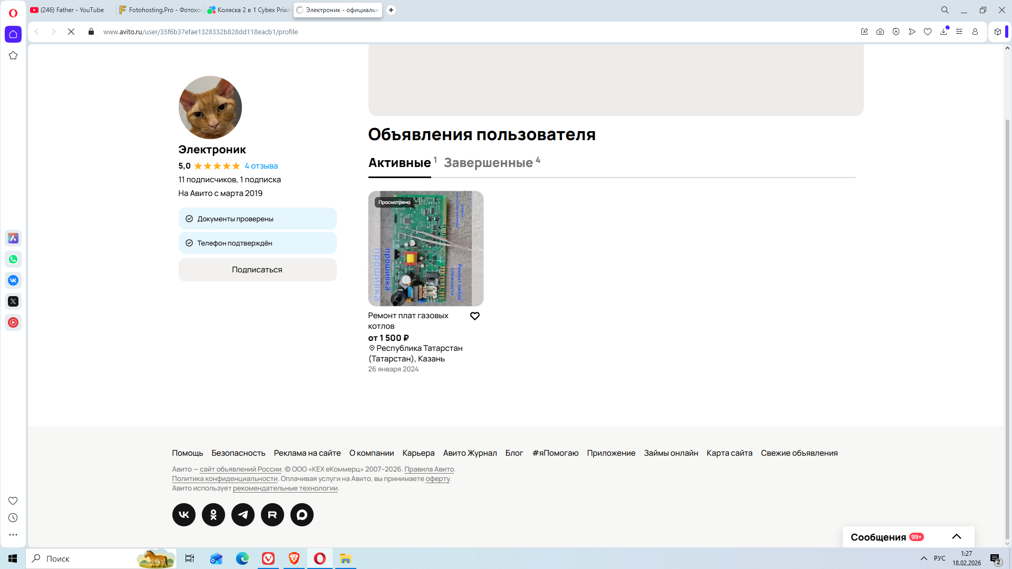Expand the Сообщения chat panel
Screen dimensions: 1012x569
[x=956, y=537]
